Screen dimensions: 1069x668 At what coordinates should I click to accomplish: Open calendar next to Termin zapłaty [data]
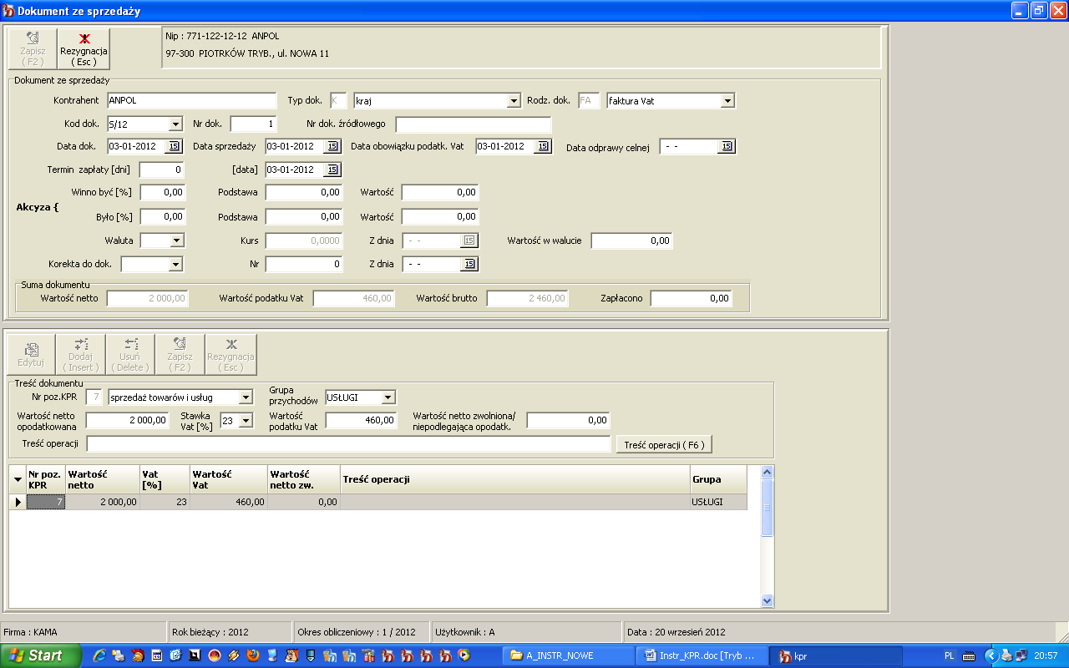coord(332,170)
